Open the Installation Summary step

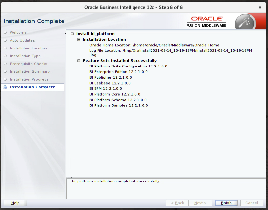tap(30, 71)
